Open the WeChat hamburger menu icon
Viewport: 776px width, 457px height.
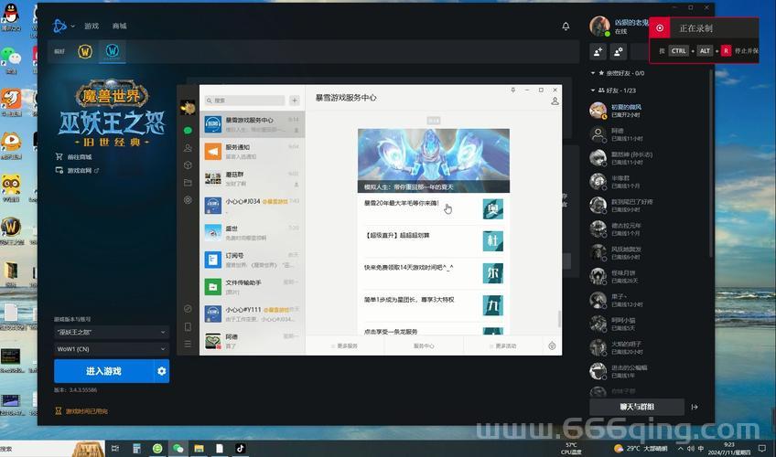(188, 344)
